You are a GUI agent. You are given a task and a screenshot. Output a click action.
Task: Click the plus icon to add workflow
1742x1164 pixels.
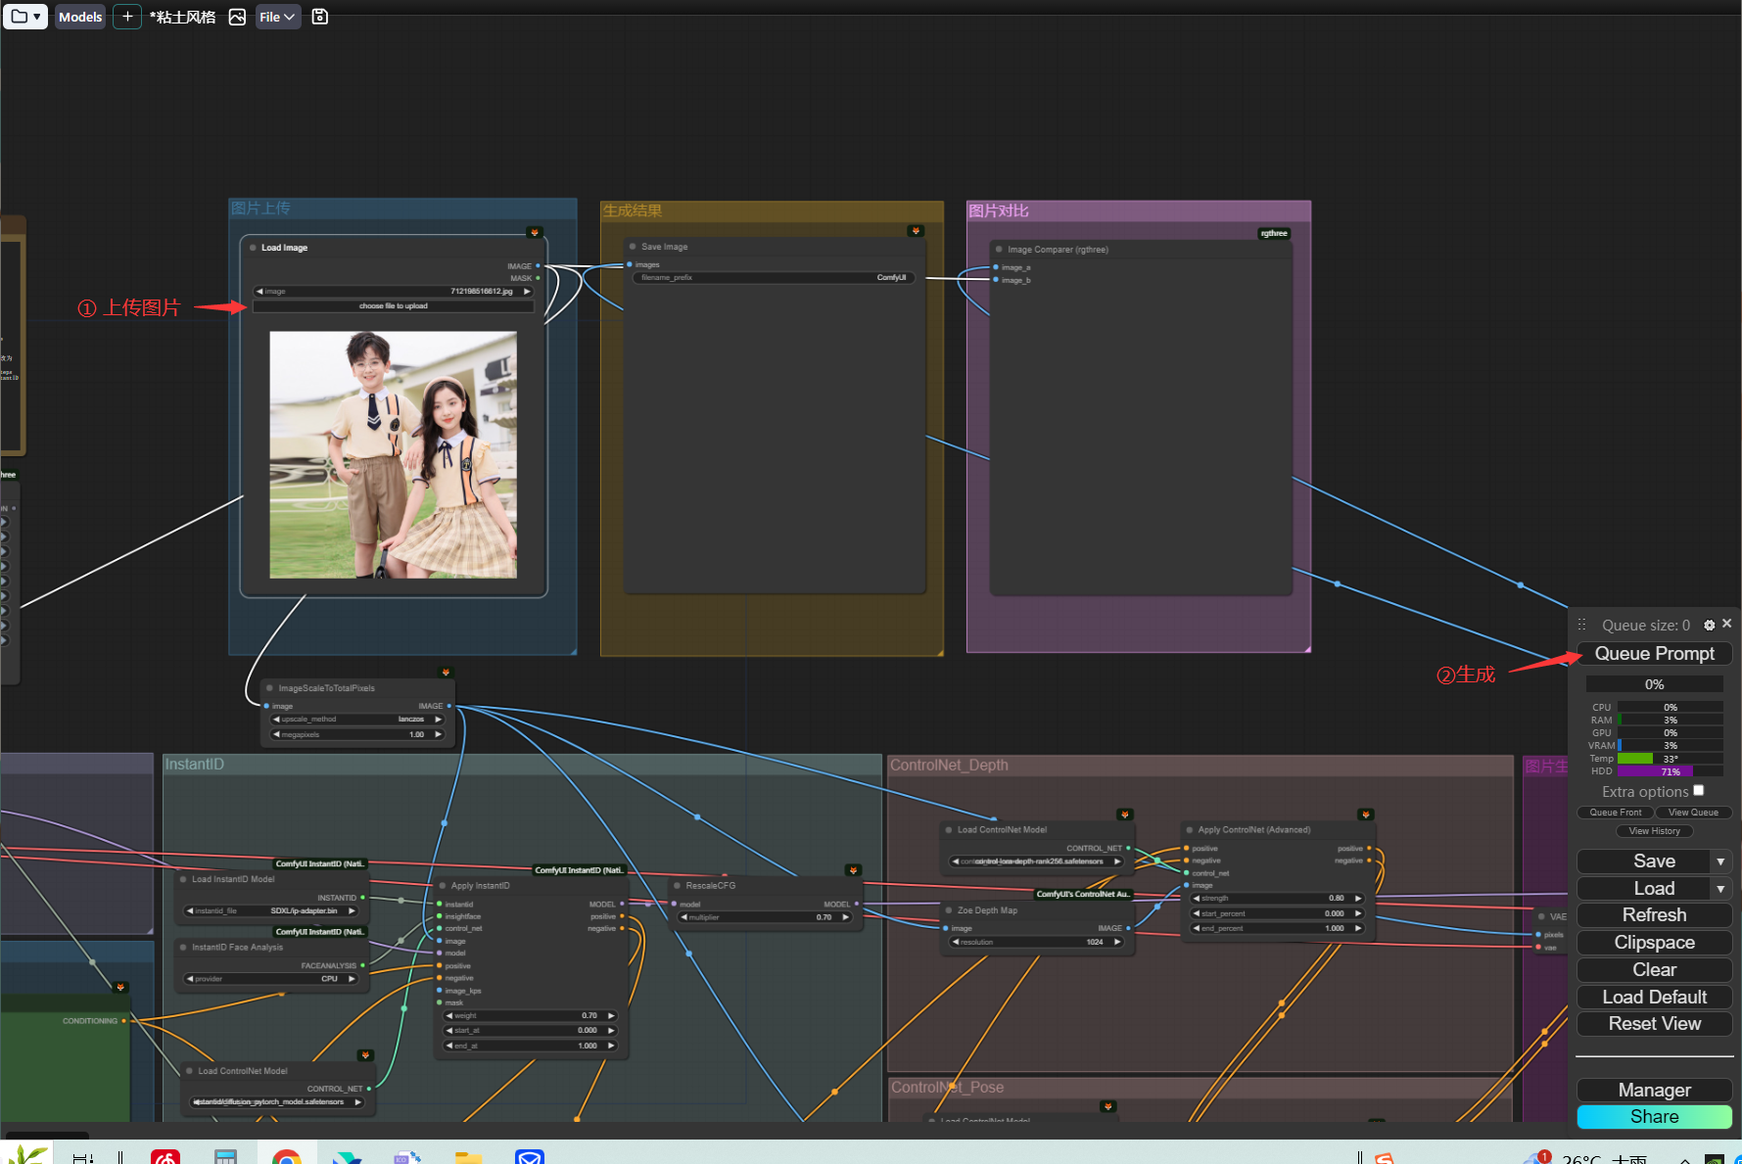click(127, 17)
